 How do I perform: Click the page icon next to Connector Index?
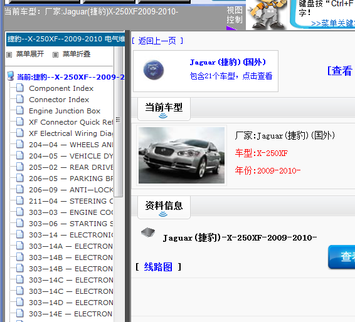point(20,99)
